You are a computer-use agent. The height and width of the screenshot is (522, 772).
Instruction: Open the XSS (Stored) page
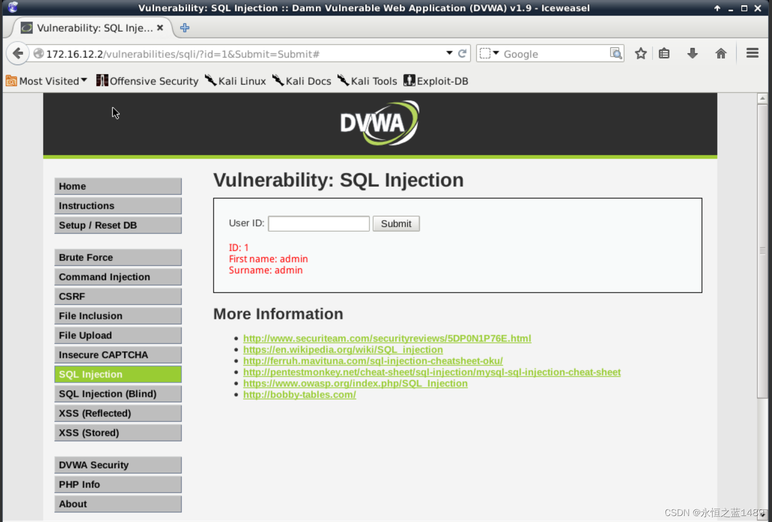118,433
